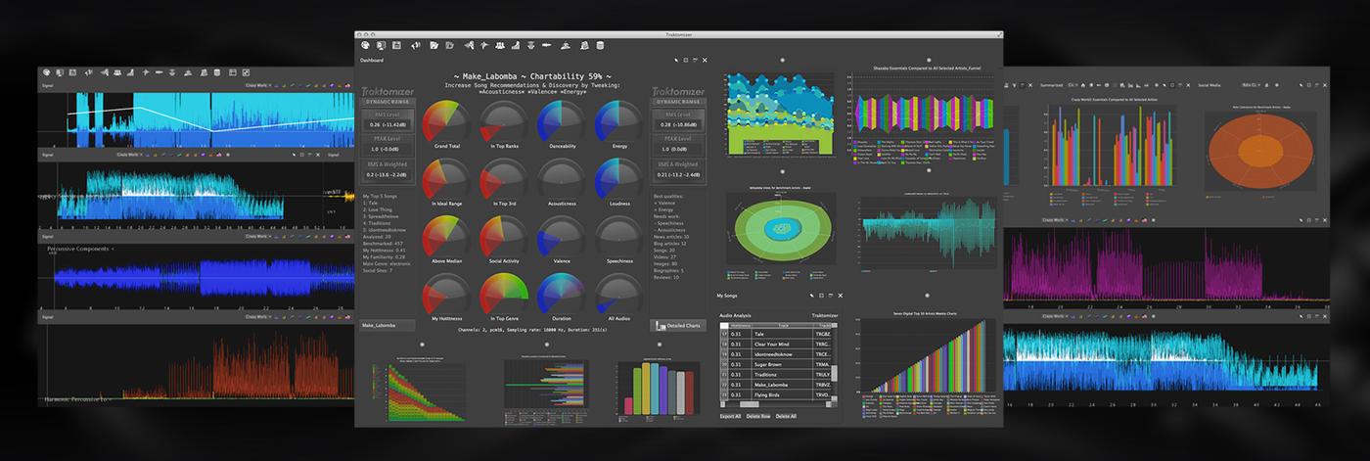The image size is (1370, 461).
Task: Click the rising bar chart icon in main toolbar
Action: pyautogui.click(x=516, y=45)
